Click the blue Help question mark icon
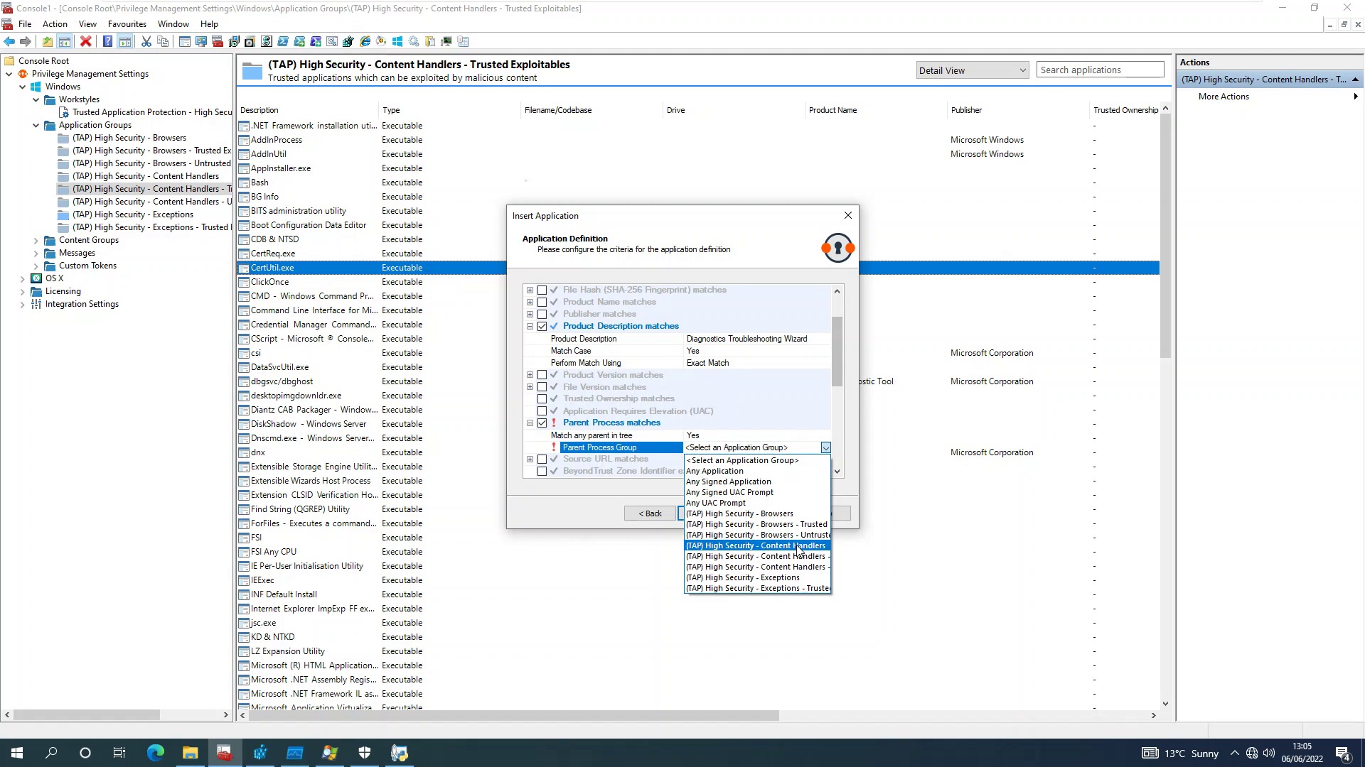 [107, 41]
